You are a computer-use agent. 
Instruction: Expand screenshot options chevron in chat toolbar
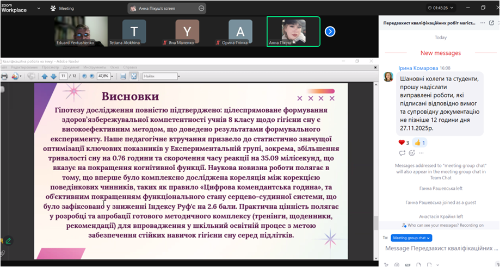[437, 265]
